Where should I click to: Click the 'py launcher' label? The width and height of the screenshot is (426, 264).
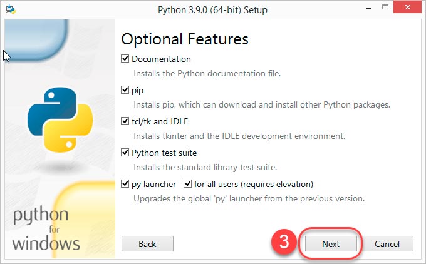pos(153,184)
